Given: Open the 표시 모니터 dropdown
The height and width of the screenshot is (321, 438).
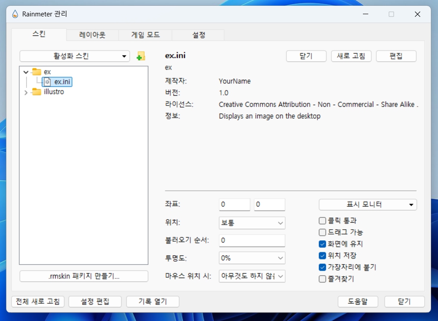Looking at the screenshot, I should (368, 204).
